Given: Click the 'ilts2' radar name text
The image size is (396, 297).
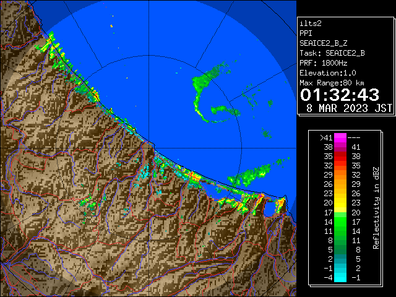Looking at the screenshot, I should pos(311,24).
